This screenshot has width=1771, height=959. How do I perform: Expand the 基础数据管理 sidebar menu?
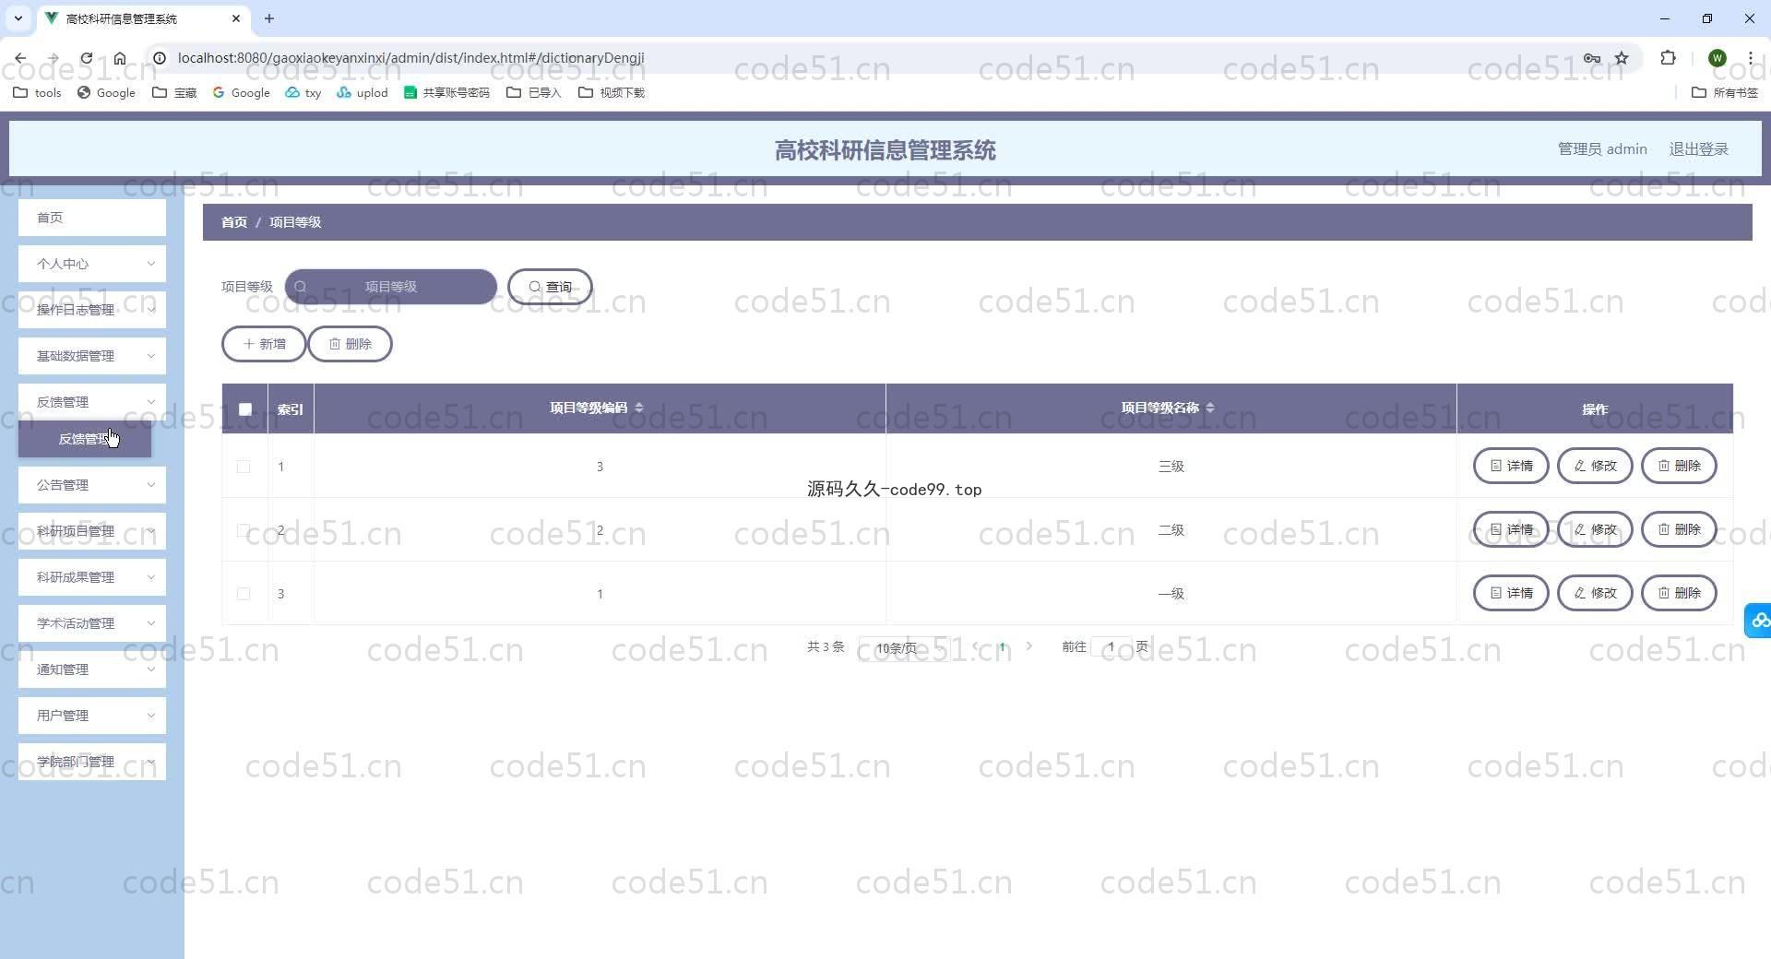click(x=92, y=356)
